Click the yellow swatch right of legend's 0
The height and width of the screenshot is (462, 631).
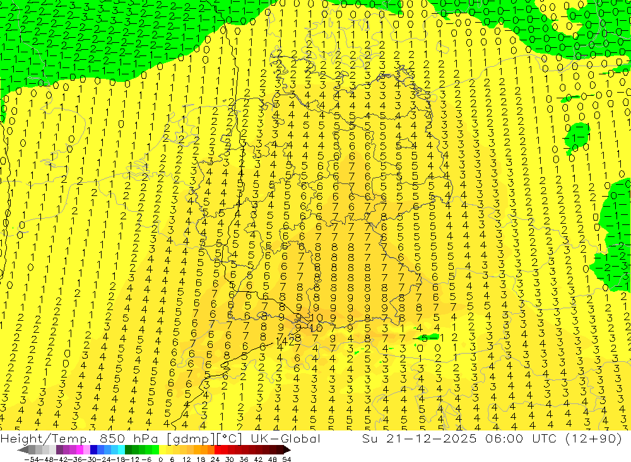[163, 449]
